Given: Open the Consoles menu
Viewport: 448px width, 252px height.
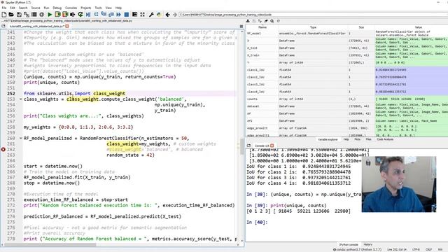Looking at the screenshot, I should tap(71, 8).
